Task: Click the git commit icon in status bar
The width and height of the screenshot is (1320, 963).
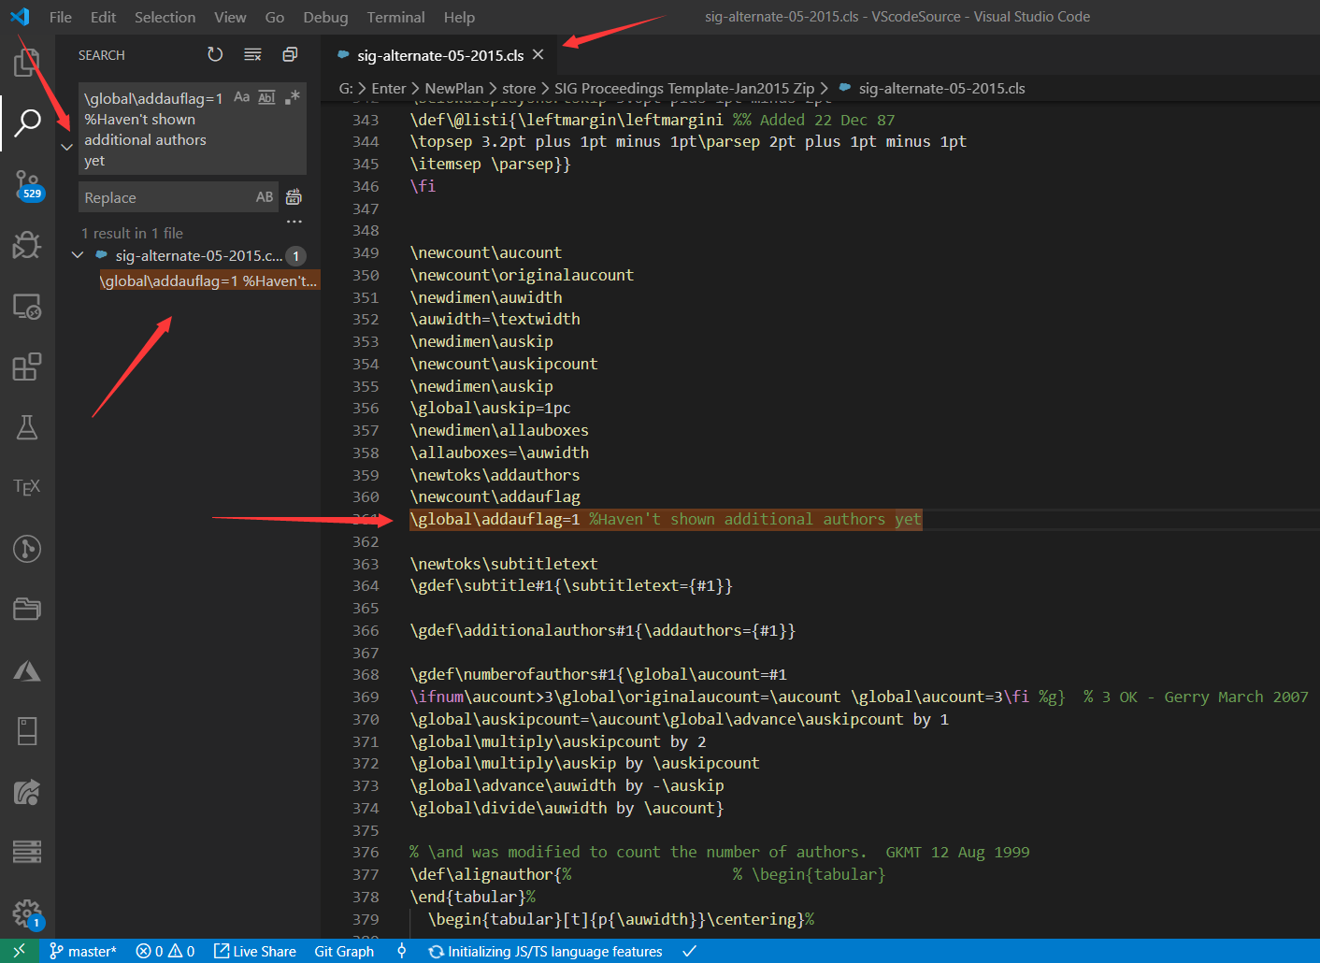Action: click(402, 951)
